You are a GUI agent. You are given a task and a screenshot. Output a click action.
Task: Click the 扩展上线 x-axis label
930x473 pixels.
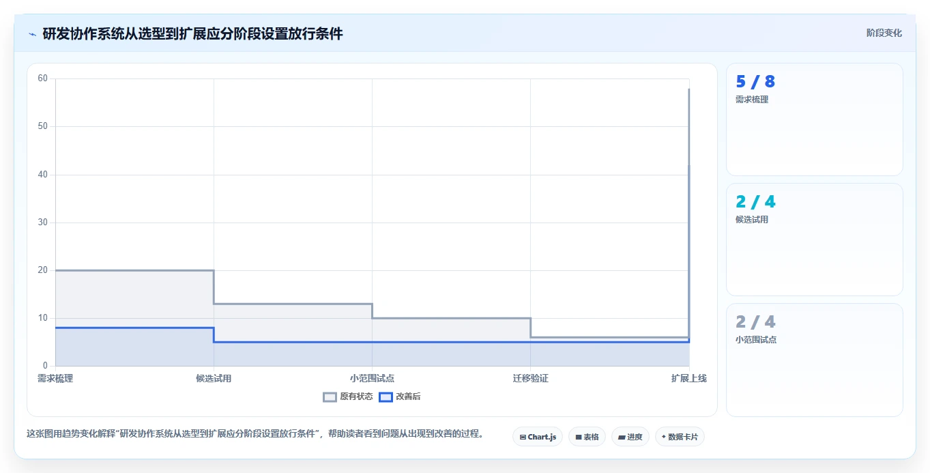[x=688, y=378]
